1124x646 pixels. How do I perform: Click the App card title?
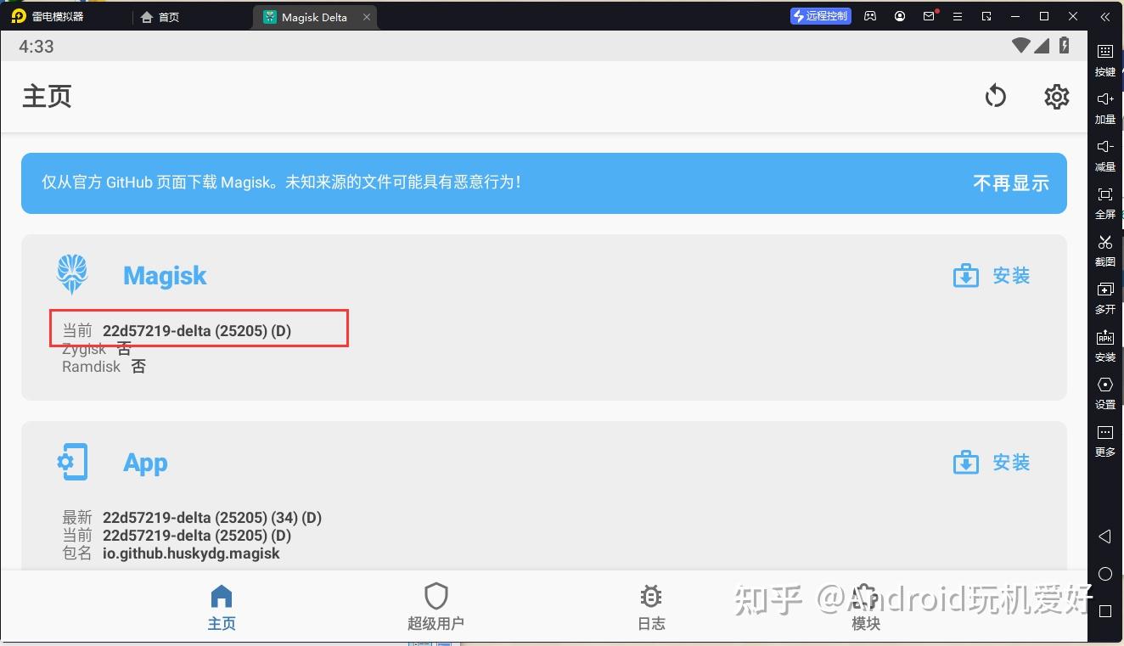[x=145, y=463]
